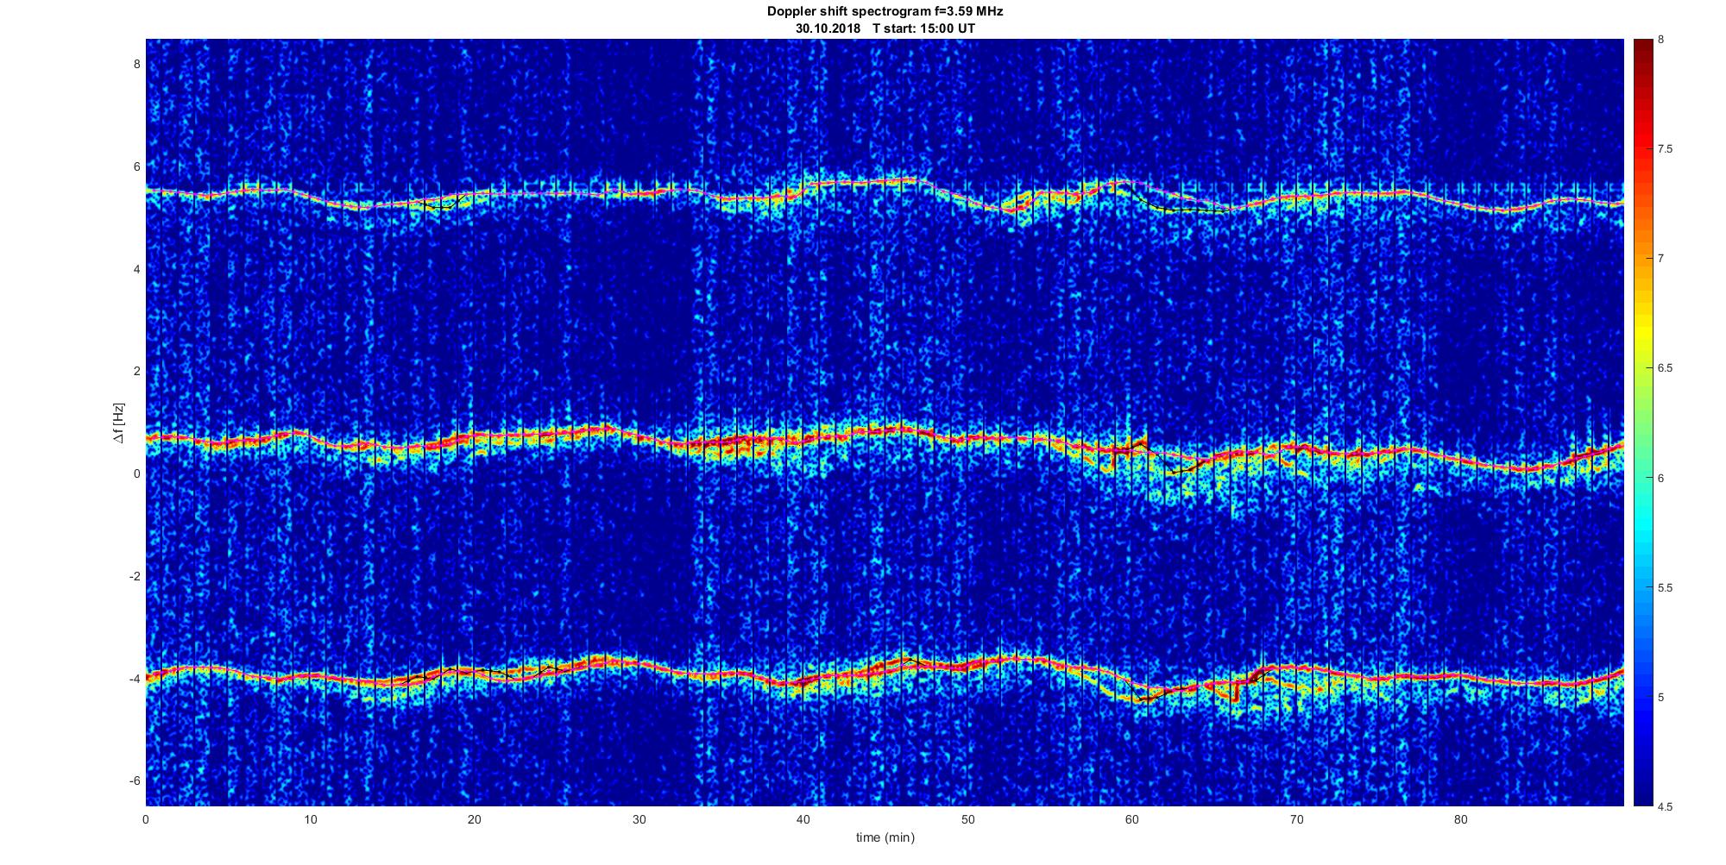Click the colorbar tick label 4.5
This screenshot has width=1726, height=865.
(x=1666, y=807)
